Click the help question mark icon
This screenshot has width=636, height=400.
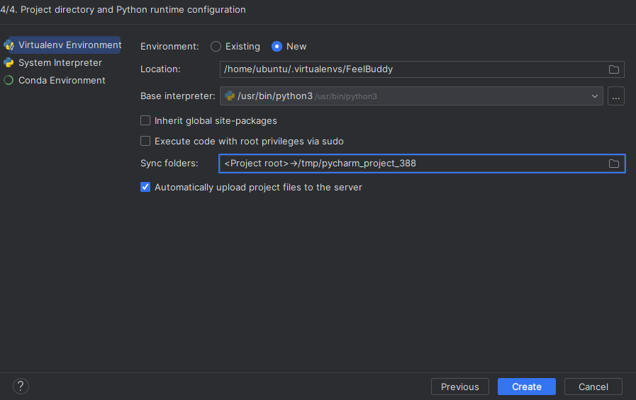click(21, 387)
